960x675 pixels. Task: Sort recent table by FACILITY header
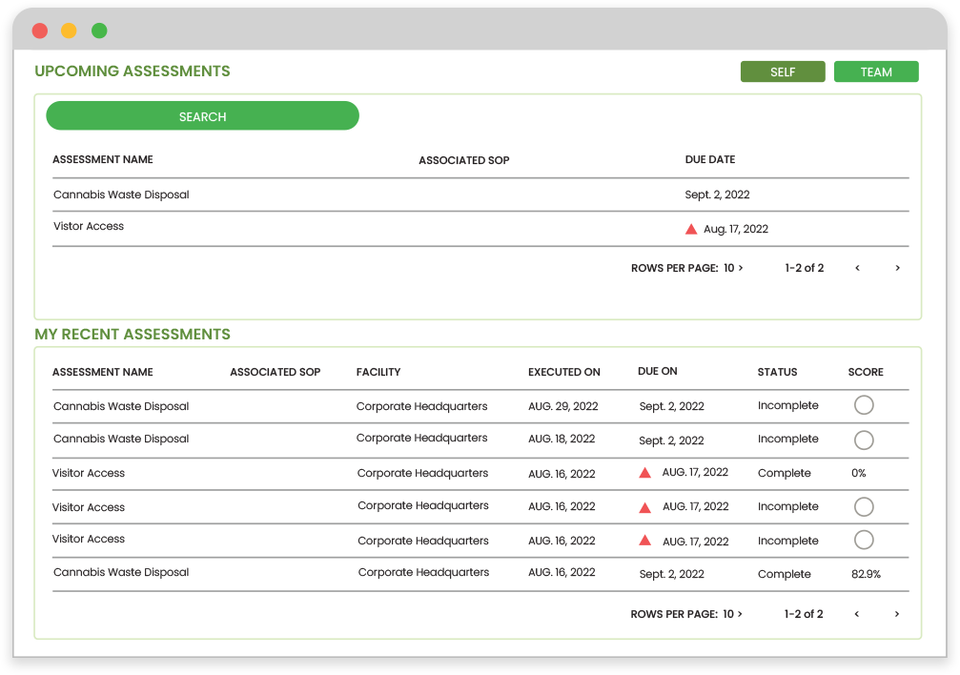(378, 372)
